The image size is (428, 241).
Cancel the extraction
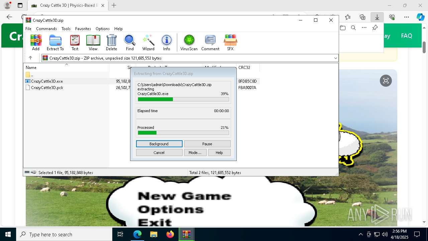pyautogui.click(x=159, y=152)
